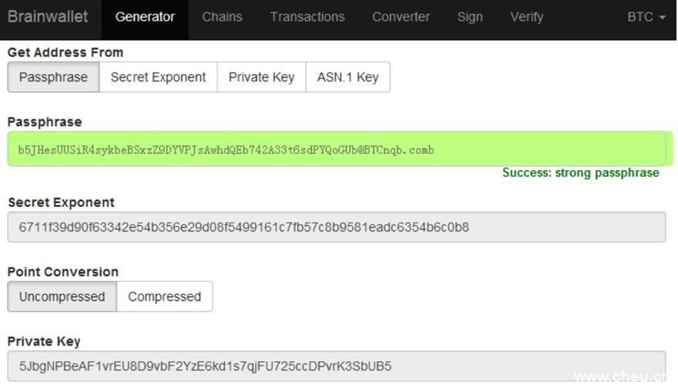Switch to the Generator tab
678x388 pixels.
pos(145,17)
